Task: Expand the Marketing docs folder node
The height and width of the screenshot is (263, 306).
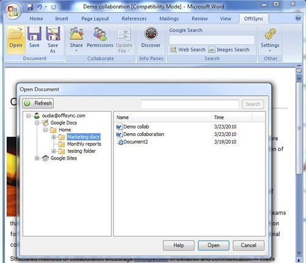Action: [54, 137]
